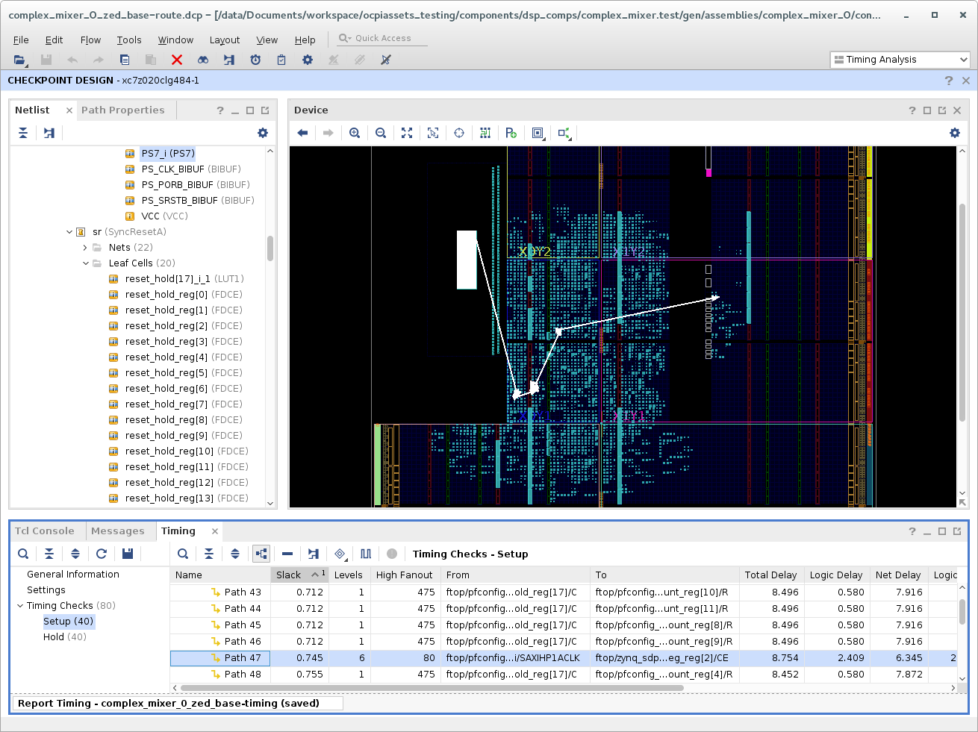Open the Timing Analysis layout dropdown
The width and height of the screenshot is (978, 732).
tap(900, 60)
